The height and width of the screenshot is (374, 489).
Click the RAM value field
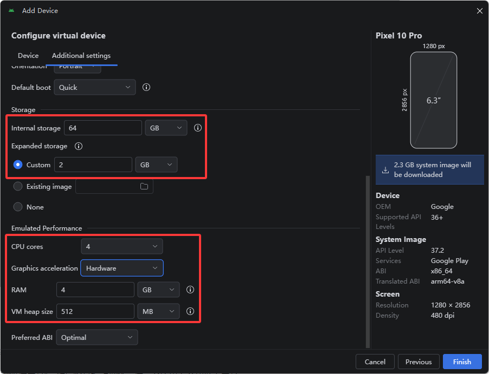point(95,290)
